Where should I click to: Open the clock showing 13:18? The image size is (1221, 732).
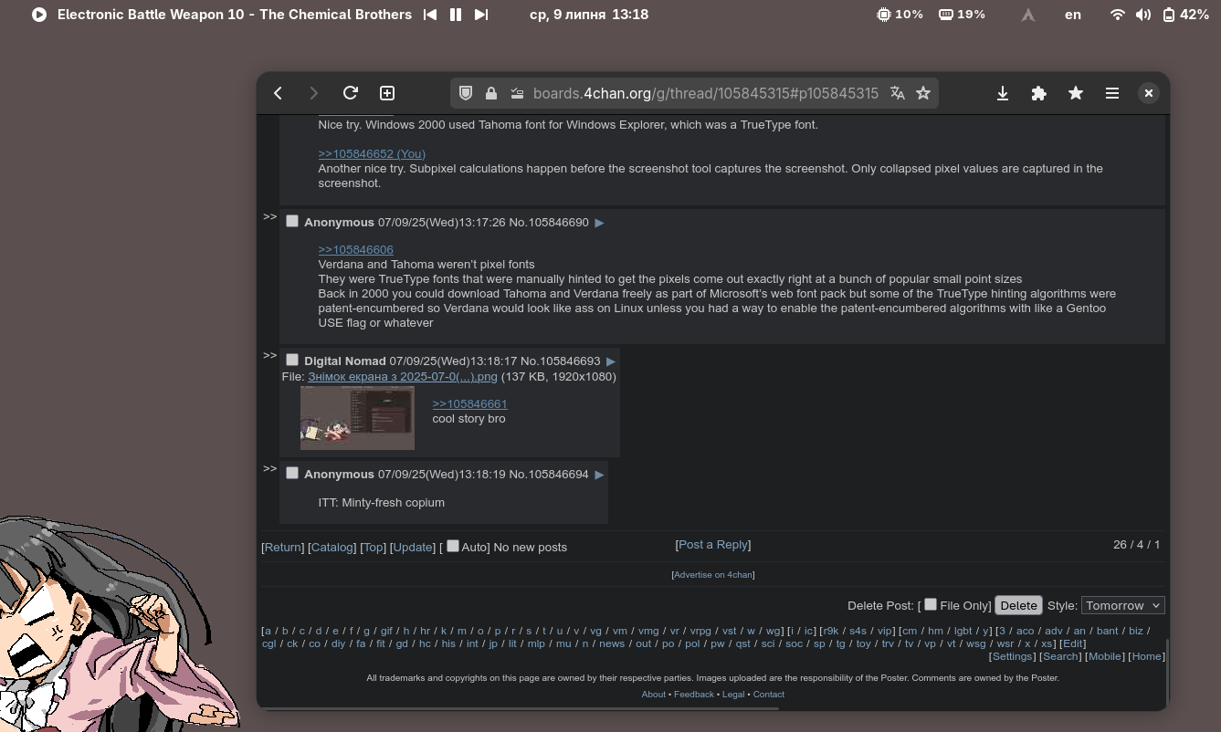pyautogui.click(x=589, y=15)
